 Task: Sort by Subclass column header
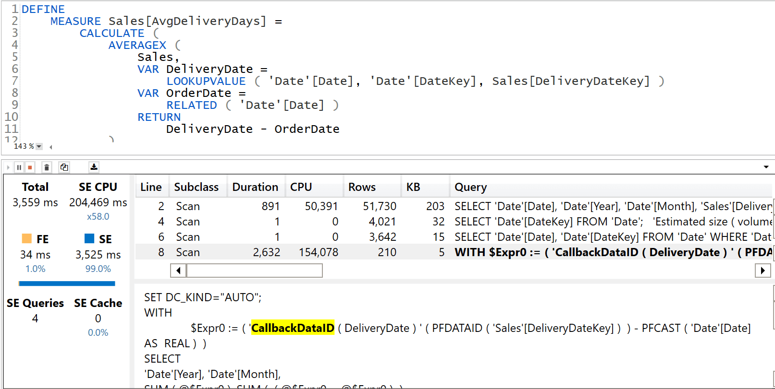click(x=197, y=187)
